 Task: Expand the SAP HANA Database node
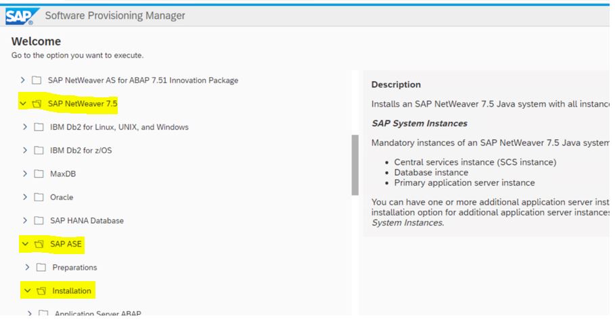click(x=25, y=221)
